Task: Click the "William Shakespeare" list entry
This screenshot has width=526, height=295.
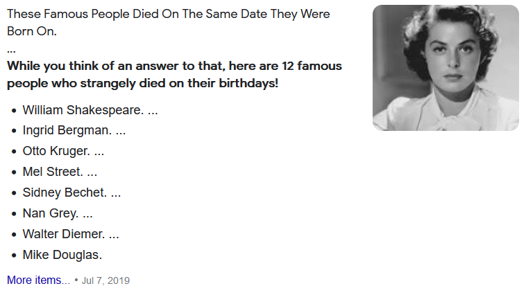Action: (x=82, y=110)
